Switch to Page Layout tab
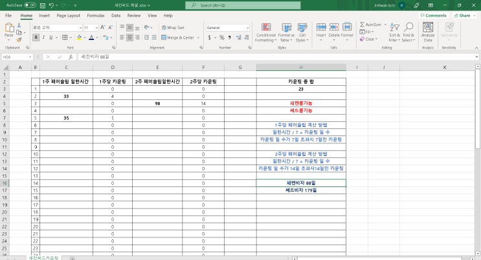The image size is (481, 260). (x=68, y=15)
